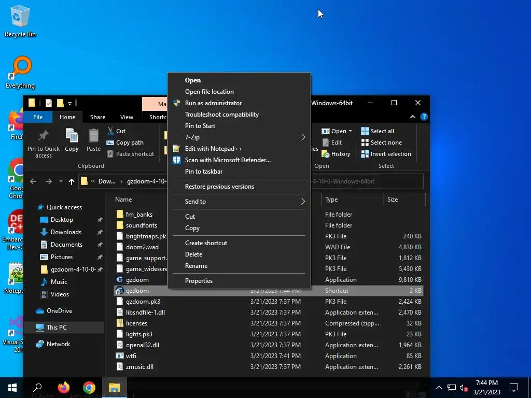Click the breadcrumb double-chevron for path
Viewport: 531px width, 398px height.
pos(93,181)
